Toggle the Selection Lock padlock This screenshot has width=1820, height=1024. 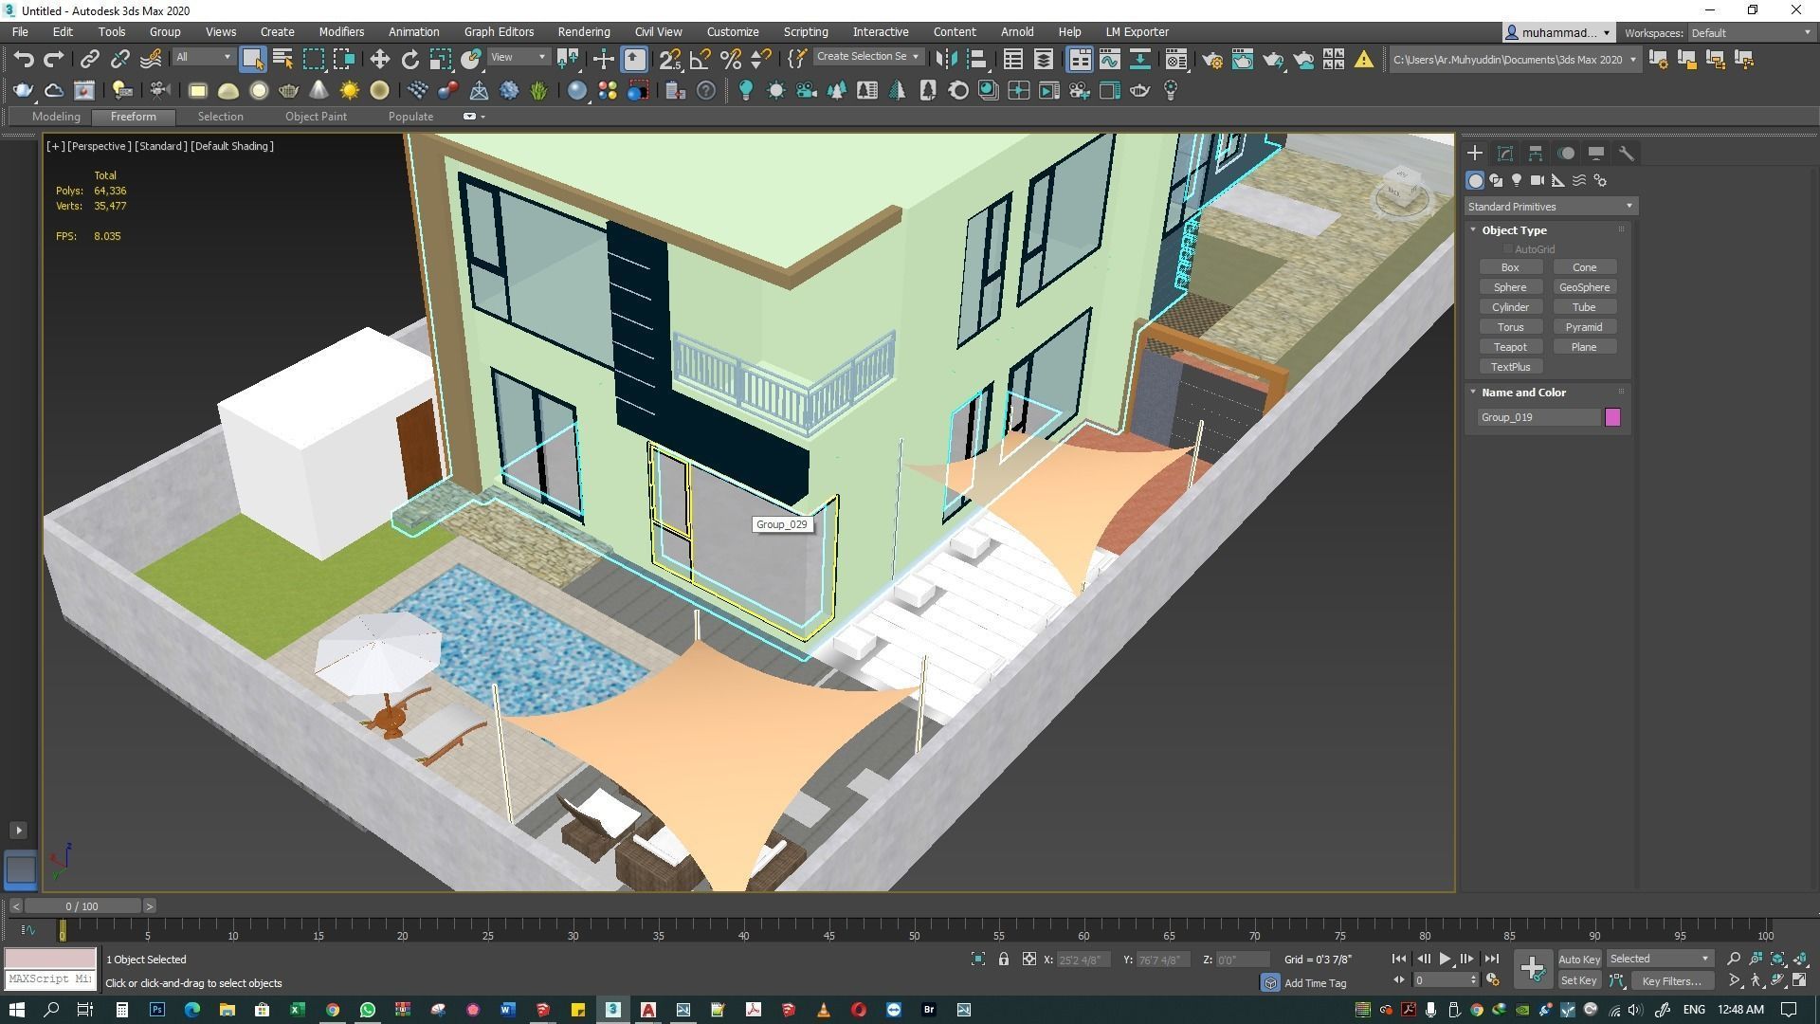(1003, 960)
